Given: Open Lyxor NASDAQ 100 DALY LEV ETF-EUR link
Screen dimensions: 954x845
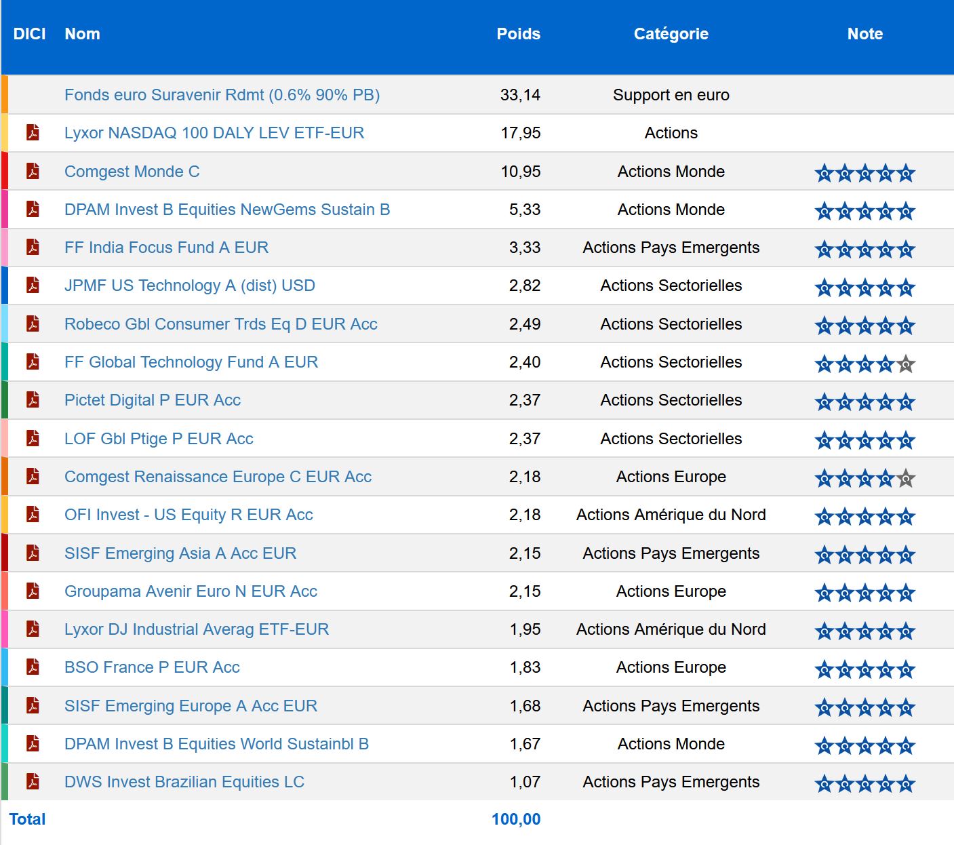Looking at the screenshot, I should 214,133.
